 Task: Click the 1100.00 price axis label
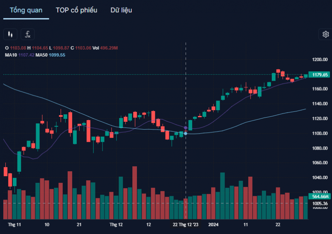pyautogui.click(x=320, y=133)
